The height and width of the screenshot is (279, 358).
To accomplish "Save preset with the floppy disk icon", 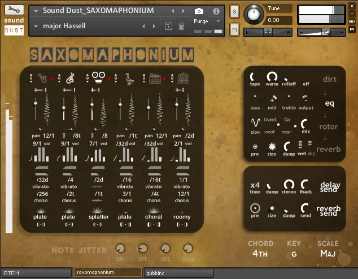I will tap(168, 26).
